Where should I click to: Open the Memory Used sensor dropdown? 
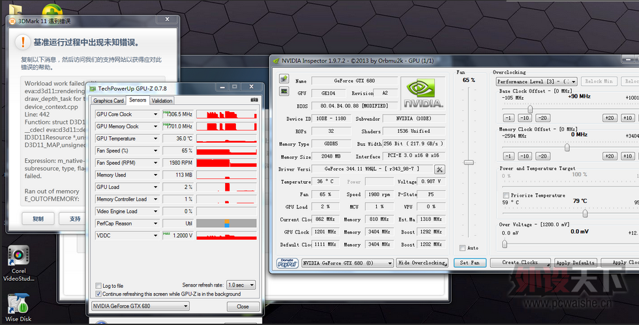click(x=155, y=175)
